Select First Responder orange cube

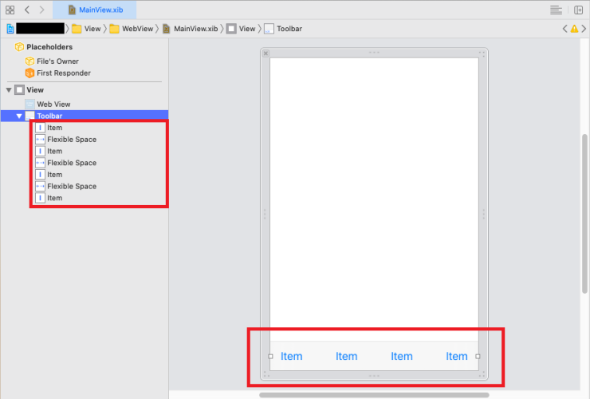coord(62,73)
